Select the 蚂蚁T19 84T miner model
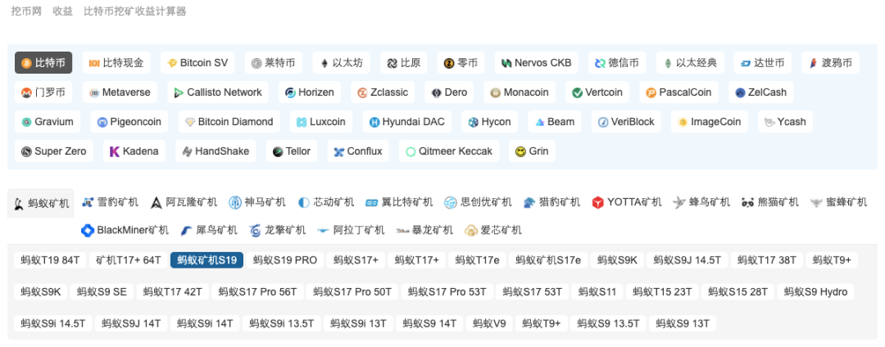 tap(50, 259)
